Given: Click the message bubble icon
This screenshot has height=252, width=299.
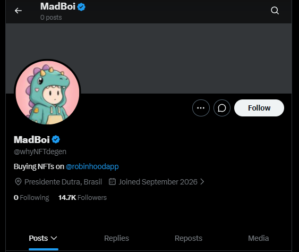Looking at the screenshot, I should (x=222, y=108).
